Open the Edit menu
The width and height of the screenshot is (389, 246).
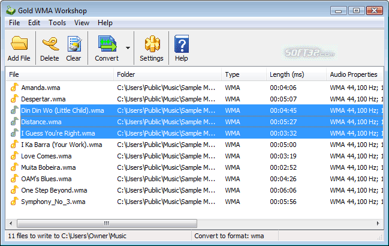point(34,23)
